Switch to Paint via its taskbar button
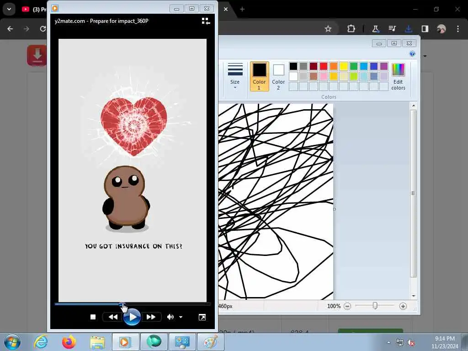 pyautogui.click(x=211, y=342)
